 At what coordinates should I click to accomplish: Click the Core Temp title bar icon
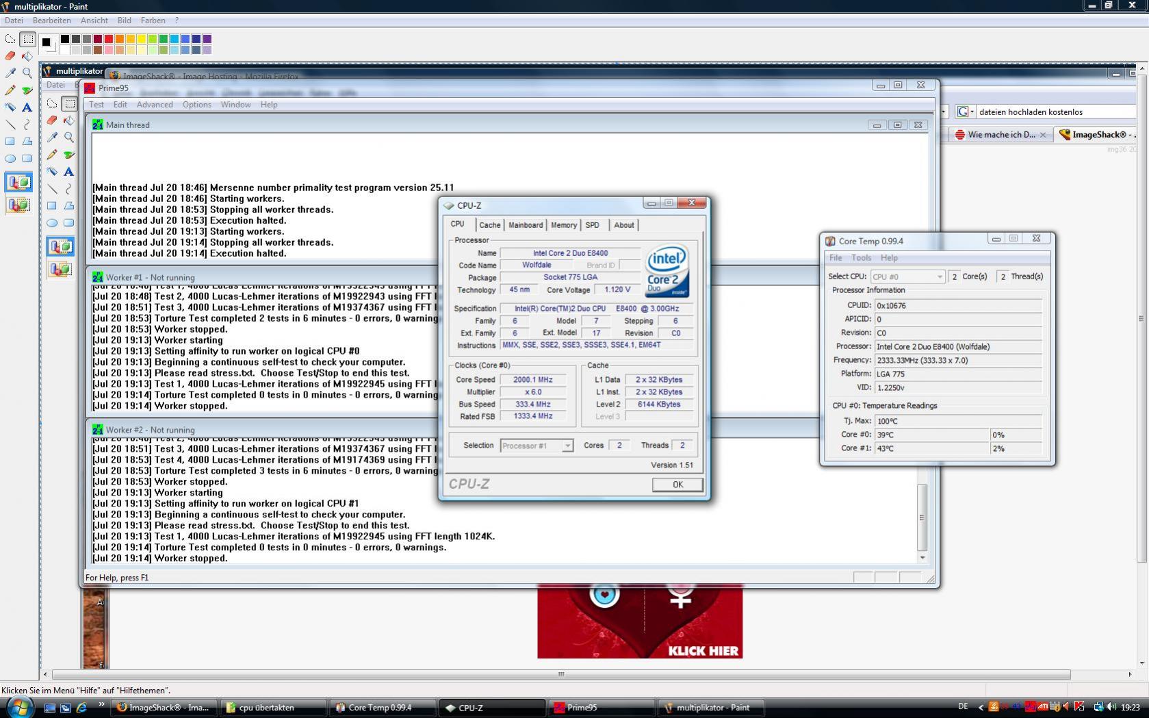[830, 241]
